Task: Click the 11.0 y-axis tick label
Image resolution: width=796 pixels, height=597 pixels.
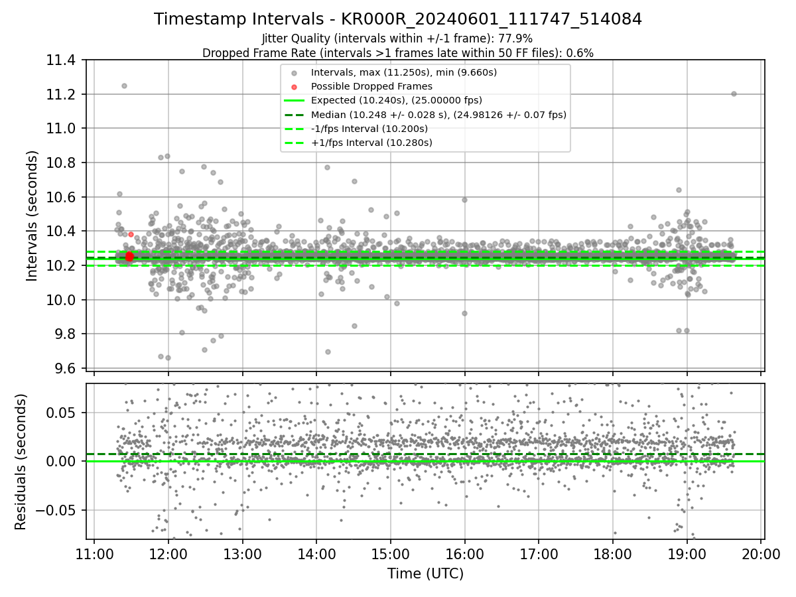Action: click(x=62, y=129)
